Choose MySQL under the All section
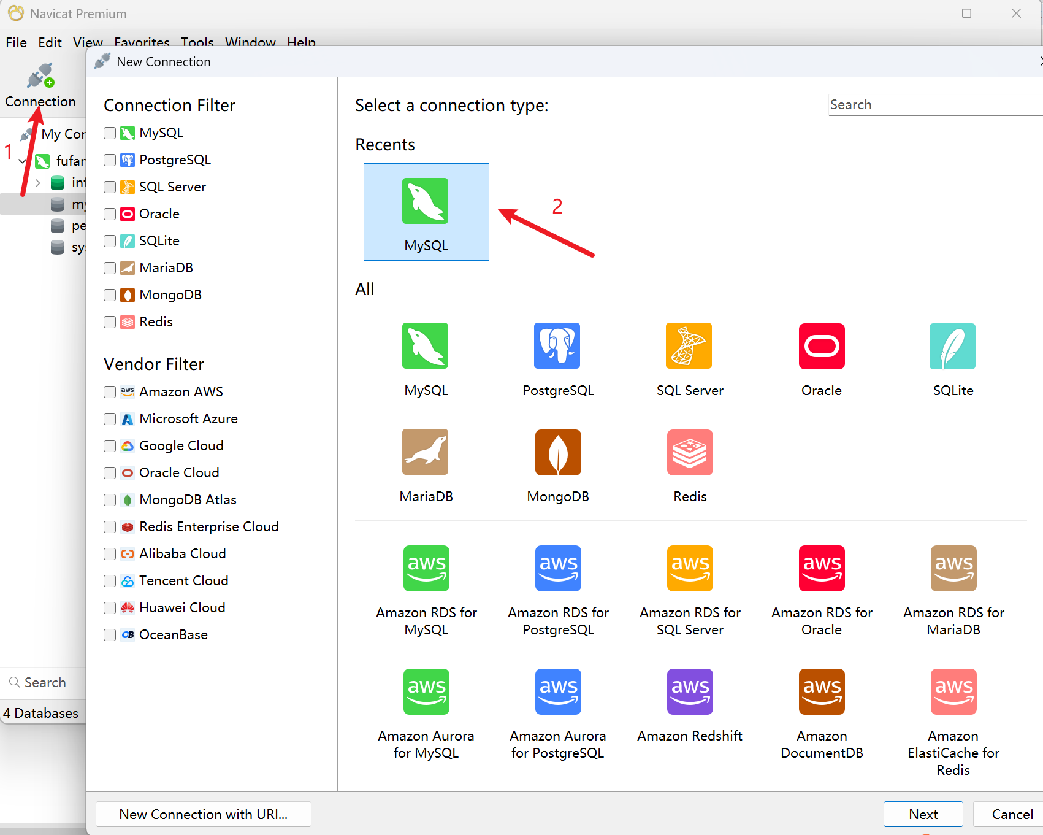Viewport: 1043px width, 835px height. (x=426, y=346)
